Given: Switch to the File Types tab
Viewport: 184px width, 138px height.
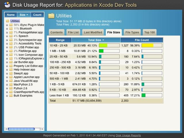Looking at the screenshot, I should tap(132, 32).
